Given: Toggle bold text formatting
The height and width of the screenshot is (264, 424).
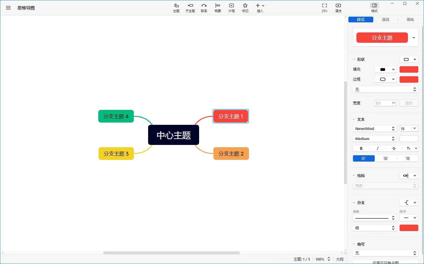Looking at the screenshot, I should click(x=361, y=148).
